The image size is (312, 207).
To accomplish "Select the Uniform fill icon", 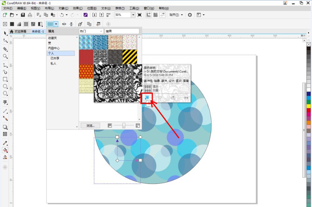I will pyautogui.click(x=12, y=24).
